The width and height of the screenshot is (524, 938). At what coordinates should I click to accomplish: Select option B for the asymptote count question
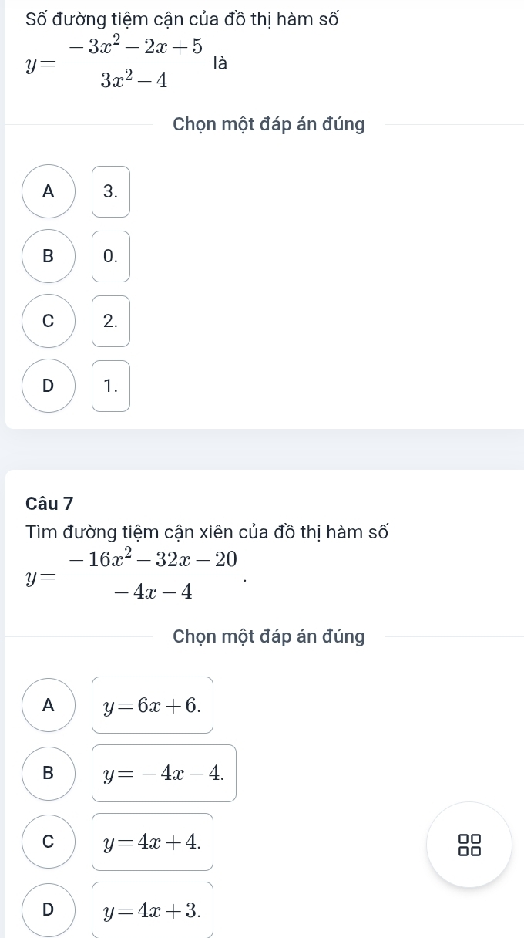click(49, 257)
